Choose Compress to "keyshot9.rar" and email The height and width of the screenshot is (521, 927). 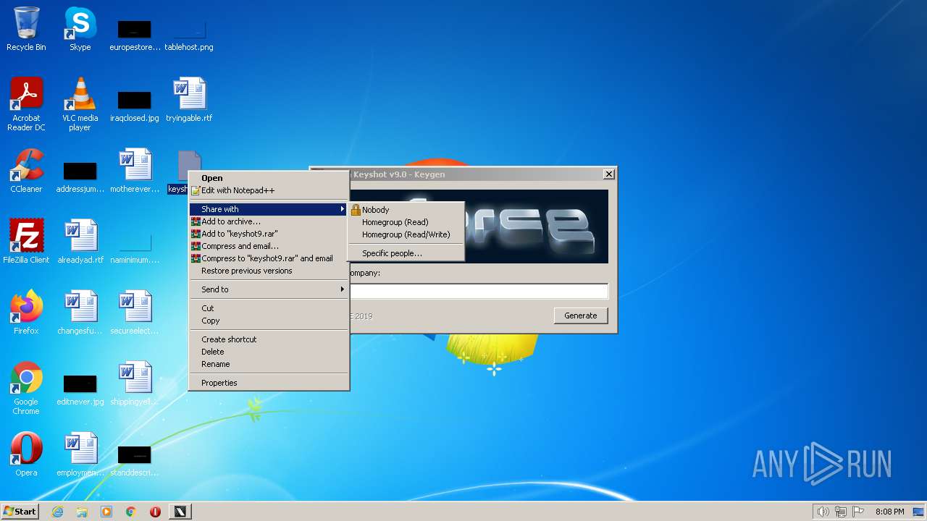click(x=269, y=258)
